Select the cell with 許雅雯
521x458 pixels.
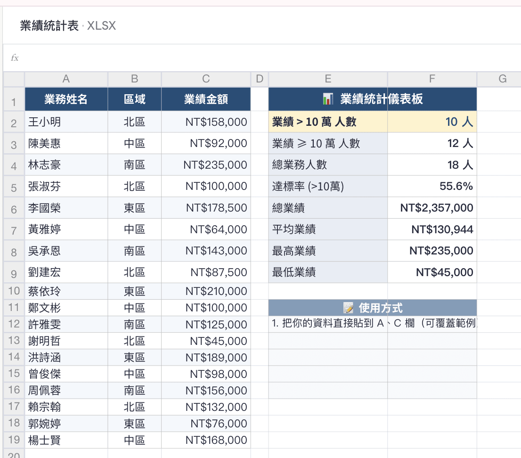66,324
